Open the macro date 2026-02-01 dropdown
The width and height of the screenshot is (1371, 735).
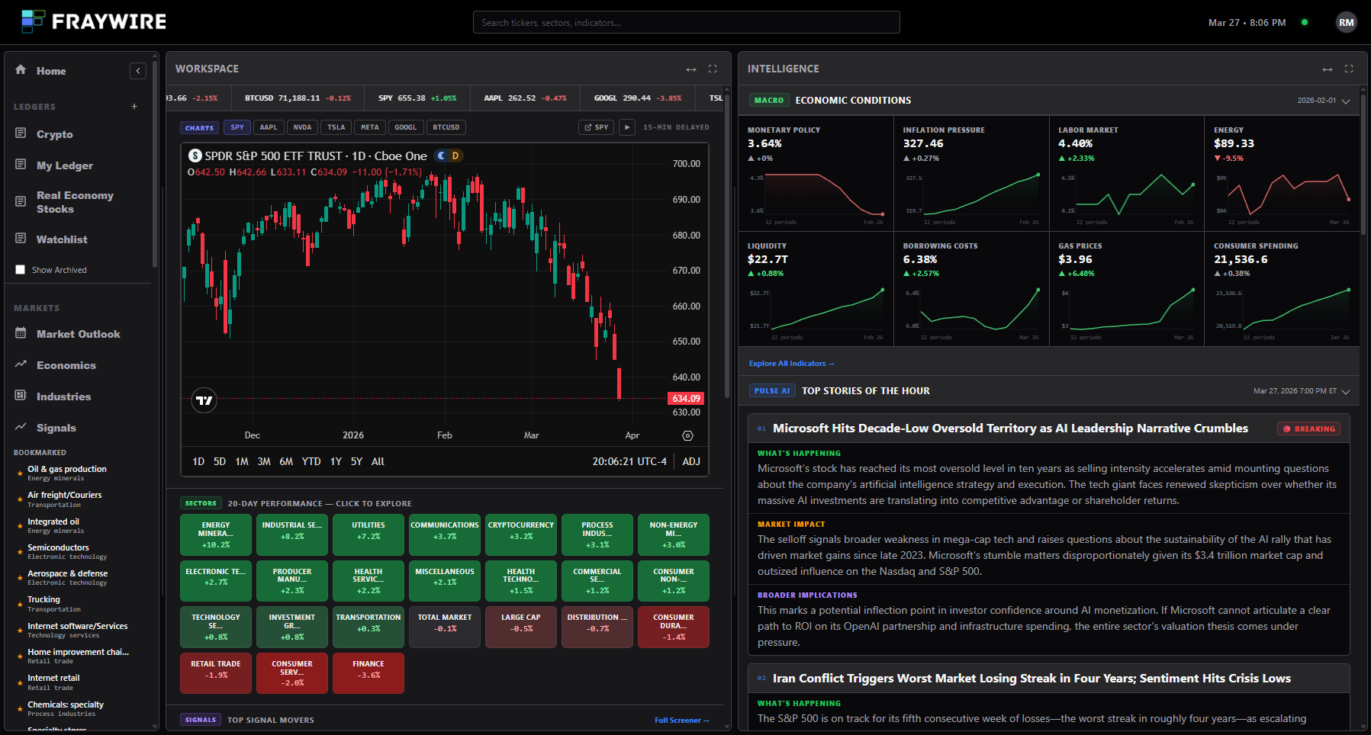pyautogui.click(x=1324, y=101)
